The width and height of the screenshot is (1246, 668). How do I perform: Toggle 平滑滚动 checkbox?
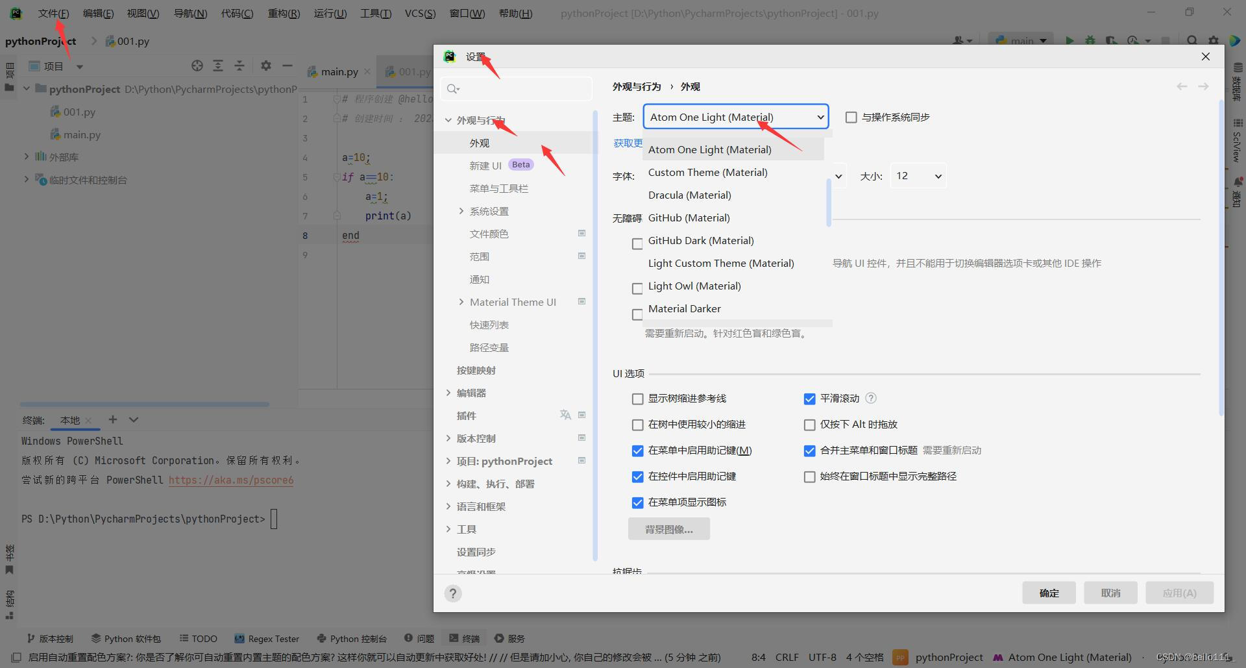point(809,399)
